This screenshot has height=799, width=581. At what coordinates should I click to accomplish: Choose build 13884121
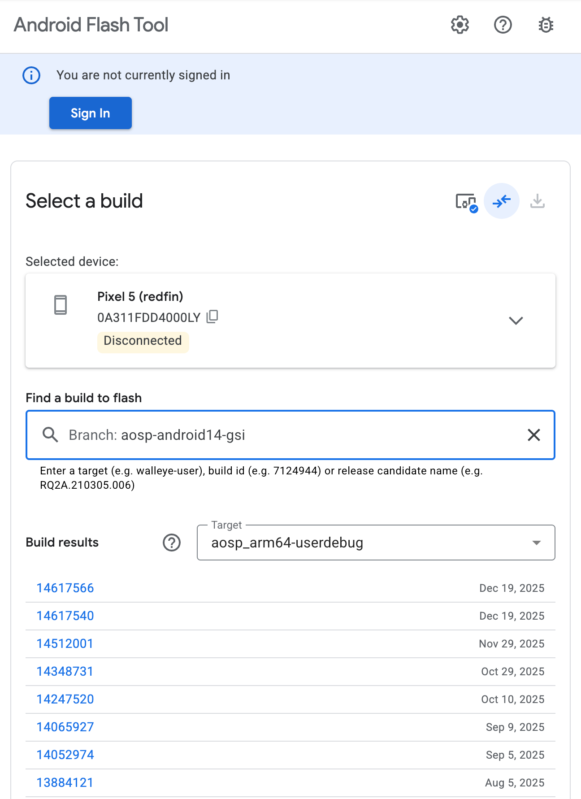65,783
